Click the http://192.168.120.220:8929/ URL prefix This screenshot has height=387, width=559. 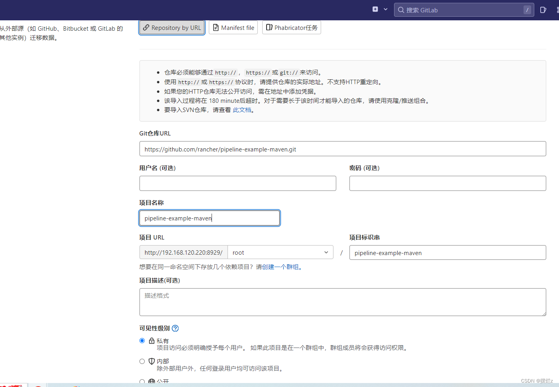click(x=184, y=252)
